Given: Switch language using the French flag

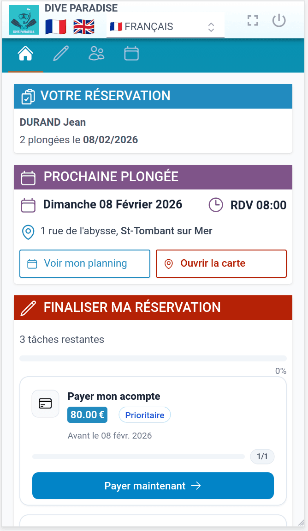Looking at the screenshot, I should (58, 27).
